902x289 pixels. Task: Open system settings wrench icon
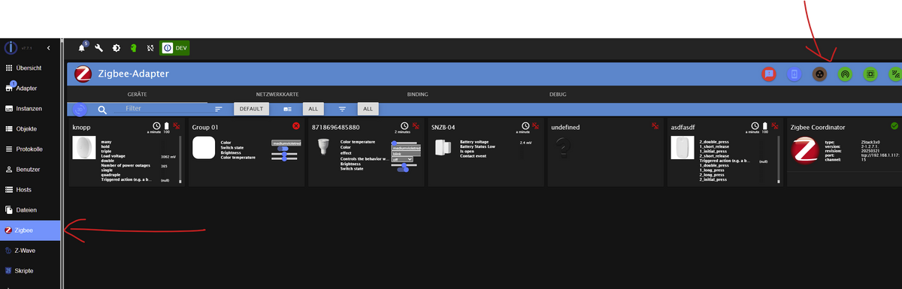(x=98, y=47)
